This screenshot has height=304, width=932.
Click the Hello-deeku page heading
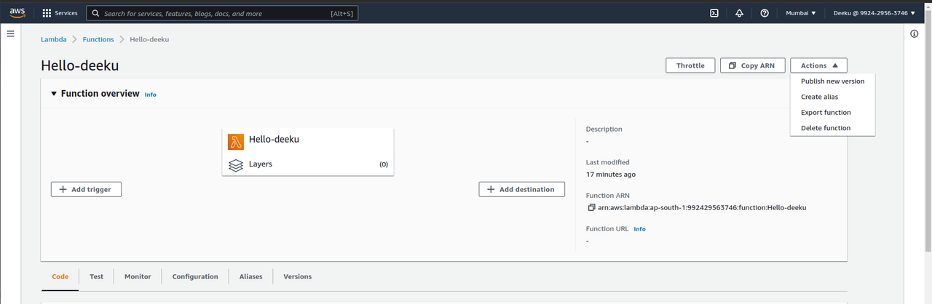79,65
